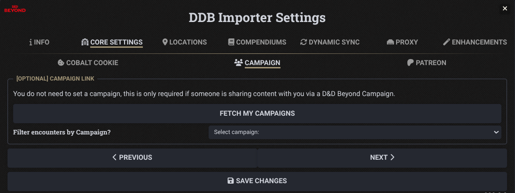Open the Dynamic Sync tab
The width and height of the screenshot is (515, 193).
pyautogui.click(x=330, y=42)
